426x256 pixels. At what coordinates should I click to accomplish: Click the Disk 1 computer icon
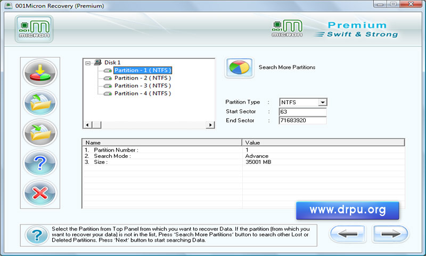tap(97, 62)
